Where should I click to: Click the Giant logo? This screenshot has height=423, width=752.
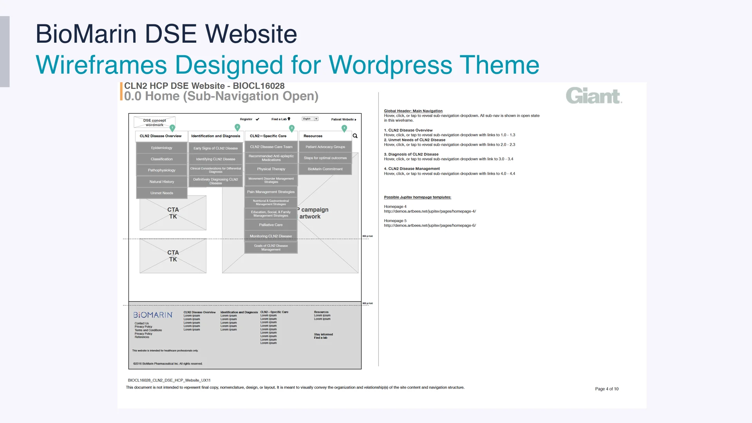click(x=594, y=96)
